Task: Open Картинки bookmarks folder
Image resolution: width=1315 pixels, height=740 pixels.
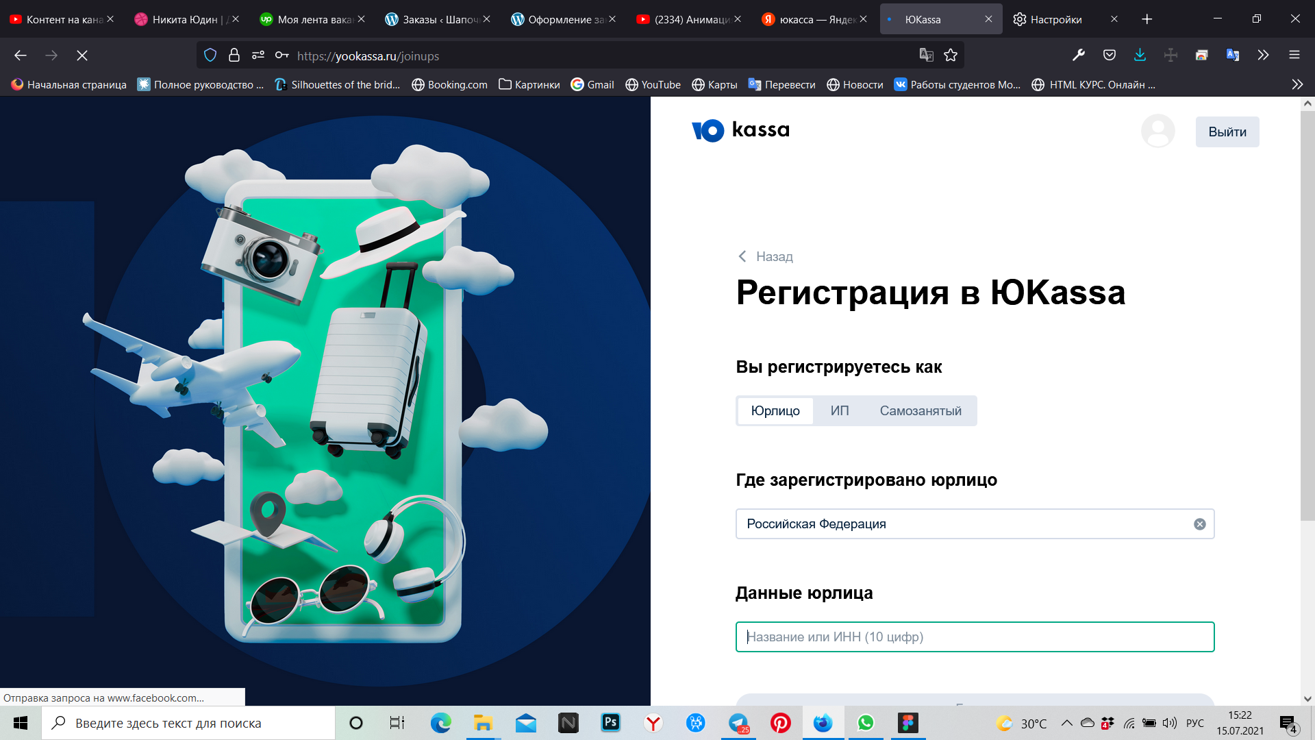Action: click(x=529, y=85)
